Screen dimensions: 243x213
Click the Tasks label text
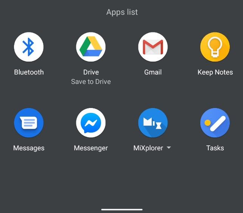(x=215, y=148)
